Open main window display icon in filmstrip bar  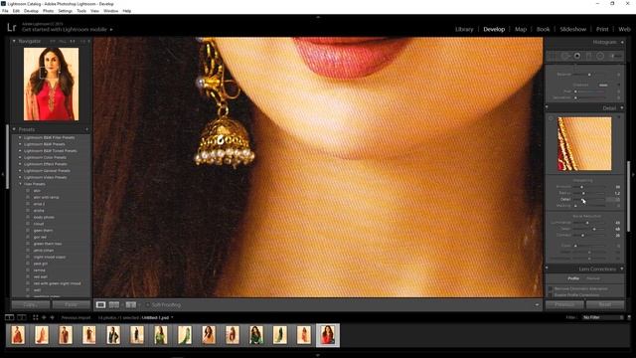click(9, 317)
